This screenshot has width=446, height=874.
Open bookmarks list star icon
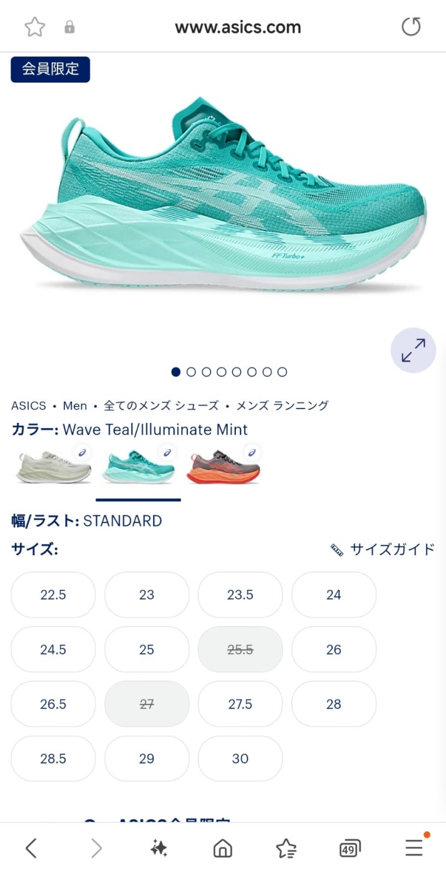286,848
